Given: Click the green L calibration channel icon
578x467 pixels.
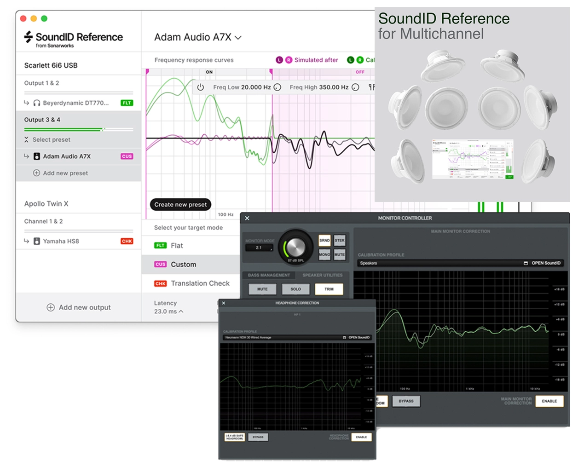Looking at the screenshot, I should pos(351,60).
